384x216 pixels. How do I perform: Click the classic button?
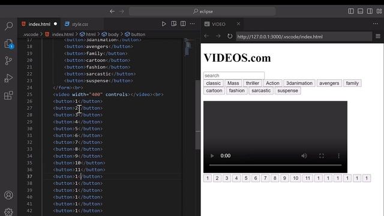pyautogui.click(x=214, y=83)
